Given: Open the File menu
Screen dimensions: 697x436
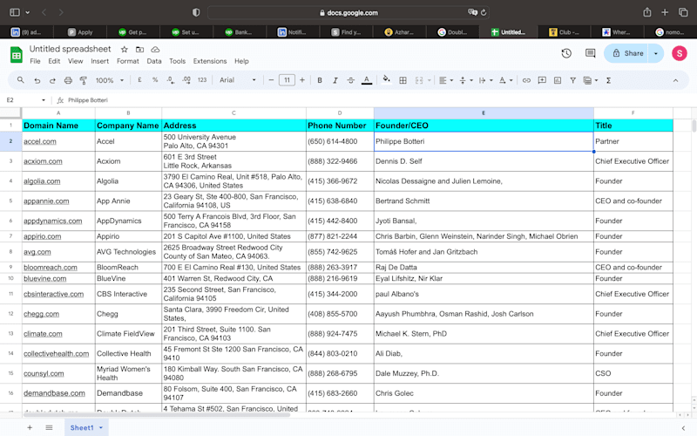Looking at the screenshot, I should point(35,61).
